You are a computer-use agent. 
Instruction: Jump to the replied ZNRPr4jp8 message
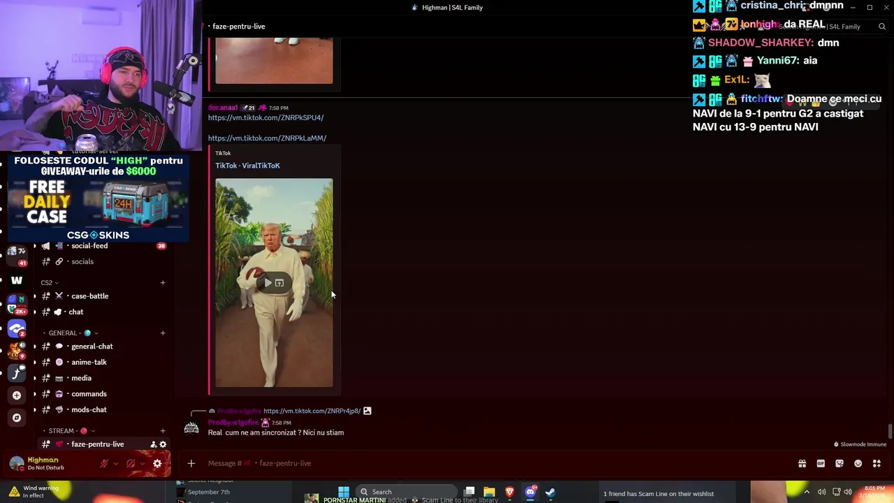click(312, 411)
